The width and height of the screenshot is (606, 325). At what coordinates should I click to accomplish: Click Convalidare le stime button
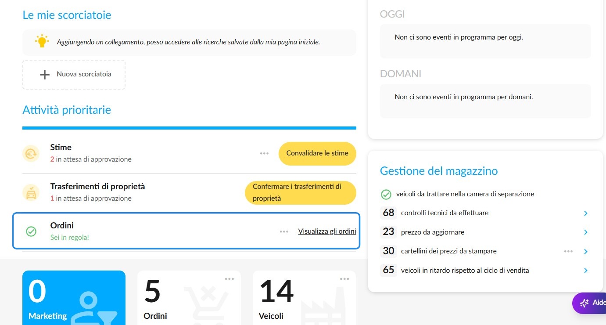pos(317,153)
